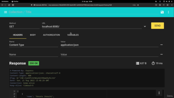Open a new tab with the plus icon
Screen dimensions: 174x98
click(13, 5)
